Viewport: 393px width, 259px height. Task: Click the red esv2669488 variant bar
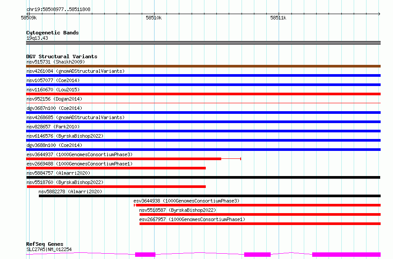click(x=116, y=168)
